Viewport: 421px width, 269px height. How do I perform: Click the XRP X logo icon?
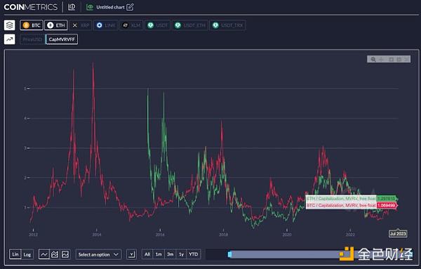pyautogui.click(x=74, y=25)
